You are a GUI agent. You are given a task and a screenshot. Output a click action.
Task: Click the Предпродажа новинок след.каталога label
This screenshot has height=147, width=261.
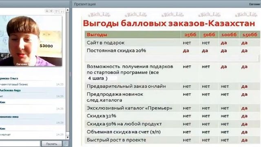click(x=115, y=97)
